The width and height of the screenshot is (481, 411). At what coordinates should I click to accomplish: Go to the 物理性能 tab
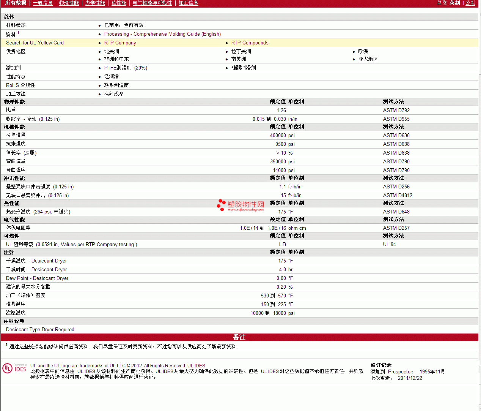[69, 3]
